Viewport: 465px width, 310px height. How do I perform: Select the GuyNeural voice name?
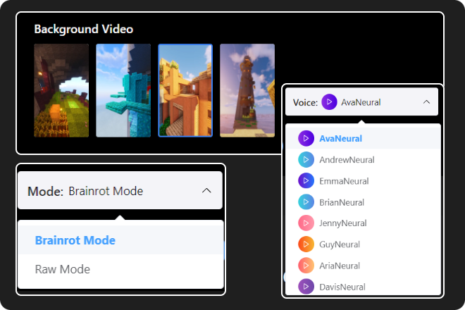[x=340, y=244]
